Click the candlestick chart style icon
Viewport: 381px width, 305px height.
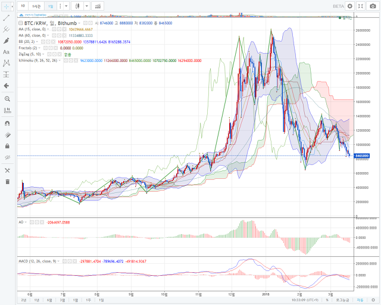(x=77, y=6)
